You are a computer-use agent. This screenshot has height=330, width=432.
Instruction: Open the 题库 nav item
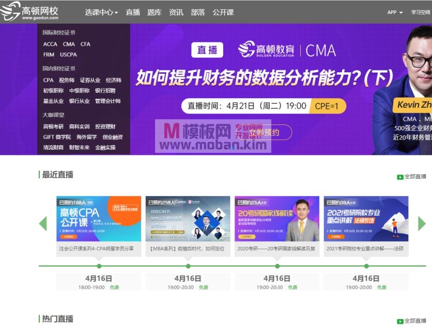pos(155,12)
